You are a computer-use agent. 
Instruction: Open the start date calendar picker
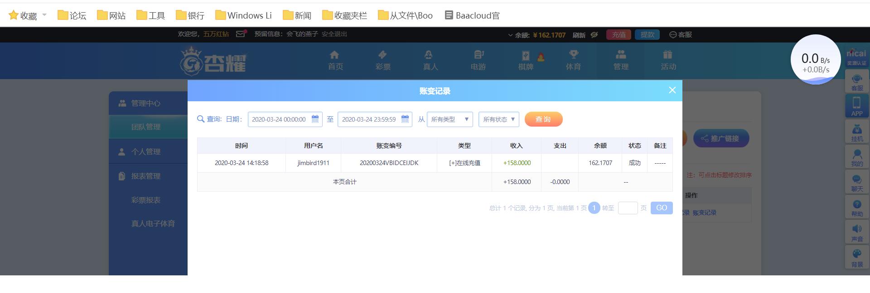[315, 119]
